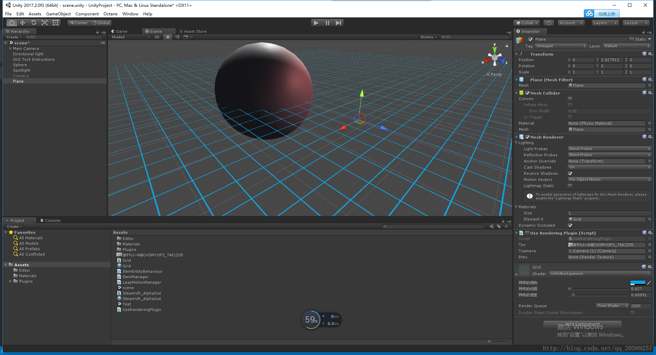This screenshot has height=355, width=656.
Task: Click the blue grid color swatch
Action: coord(638,283)
